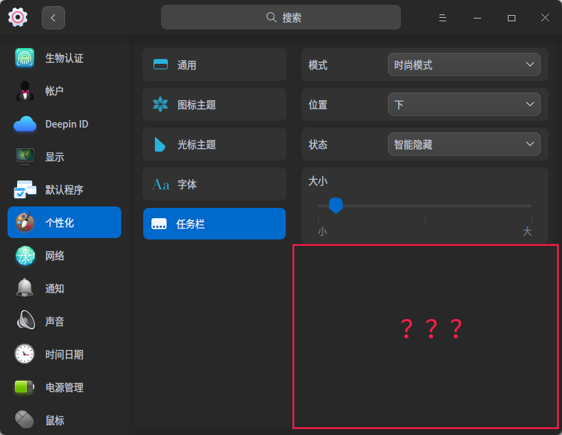The image size is (562, 435).
Task: Click the 显示 monitor icon
Action: click(25, 157)
